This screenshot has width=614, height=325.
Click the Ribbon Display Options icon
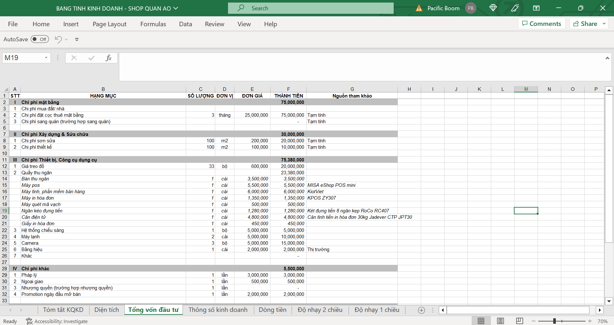[536, 8]
